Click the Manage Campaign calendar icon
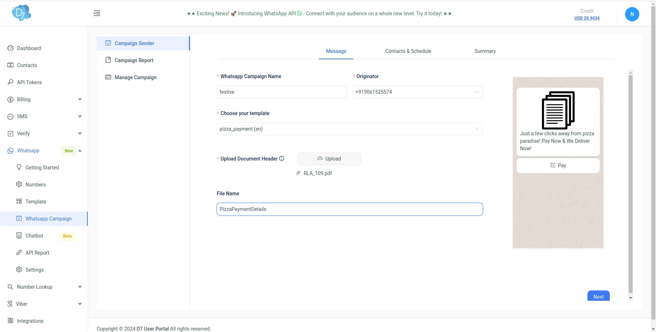This screenshot has width=656, height=332. point(108,77)
